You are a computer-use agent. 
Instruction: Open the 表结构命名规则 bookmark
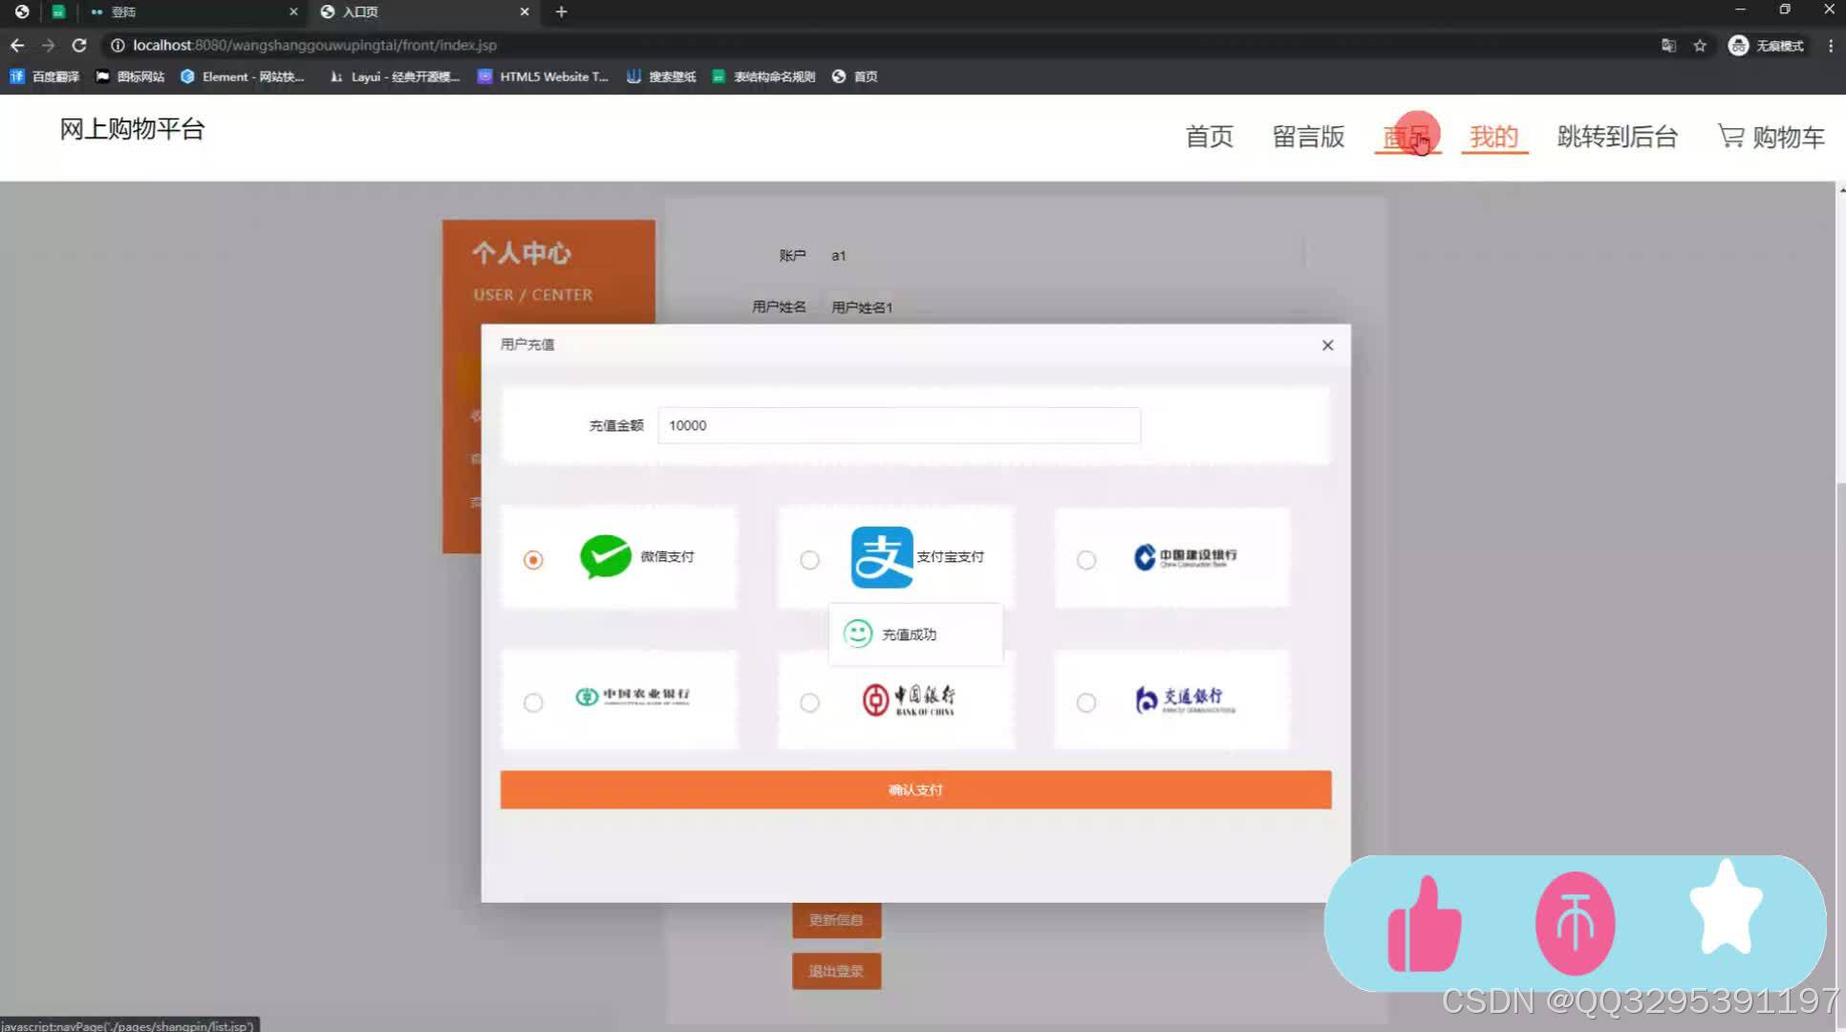pyautogui.click(x=763, y=76)
